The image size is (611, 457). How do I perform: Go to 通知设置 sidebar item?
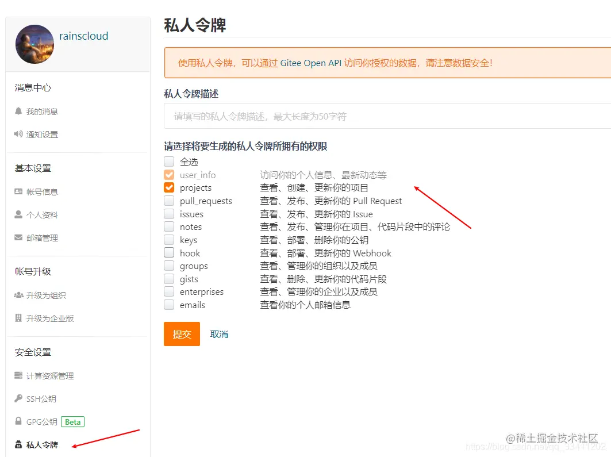point(42,135)
